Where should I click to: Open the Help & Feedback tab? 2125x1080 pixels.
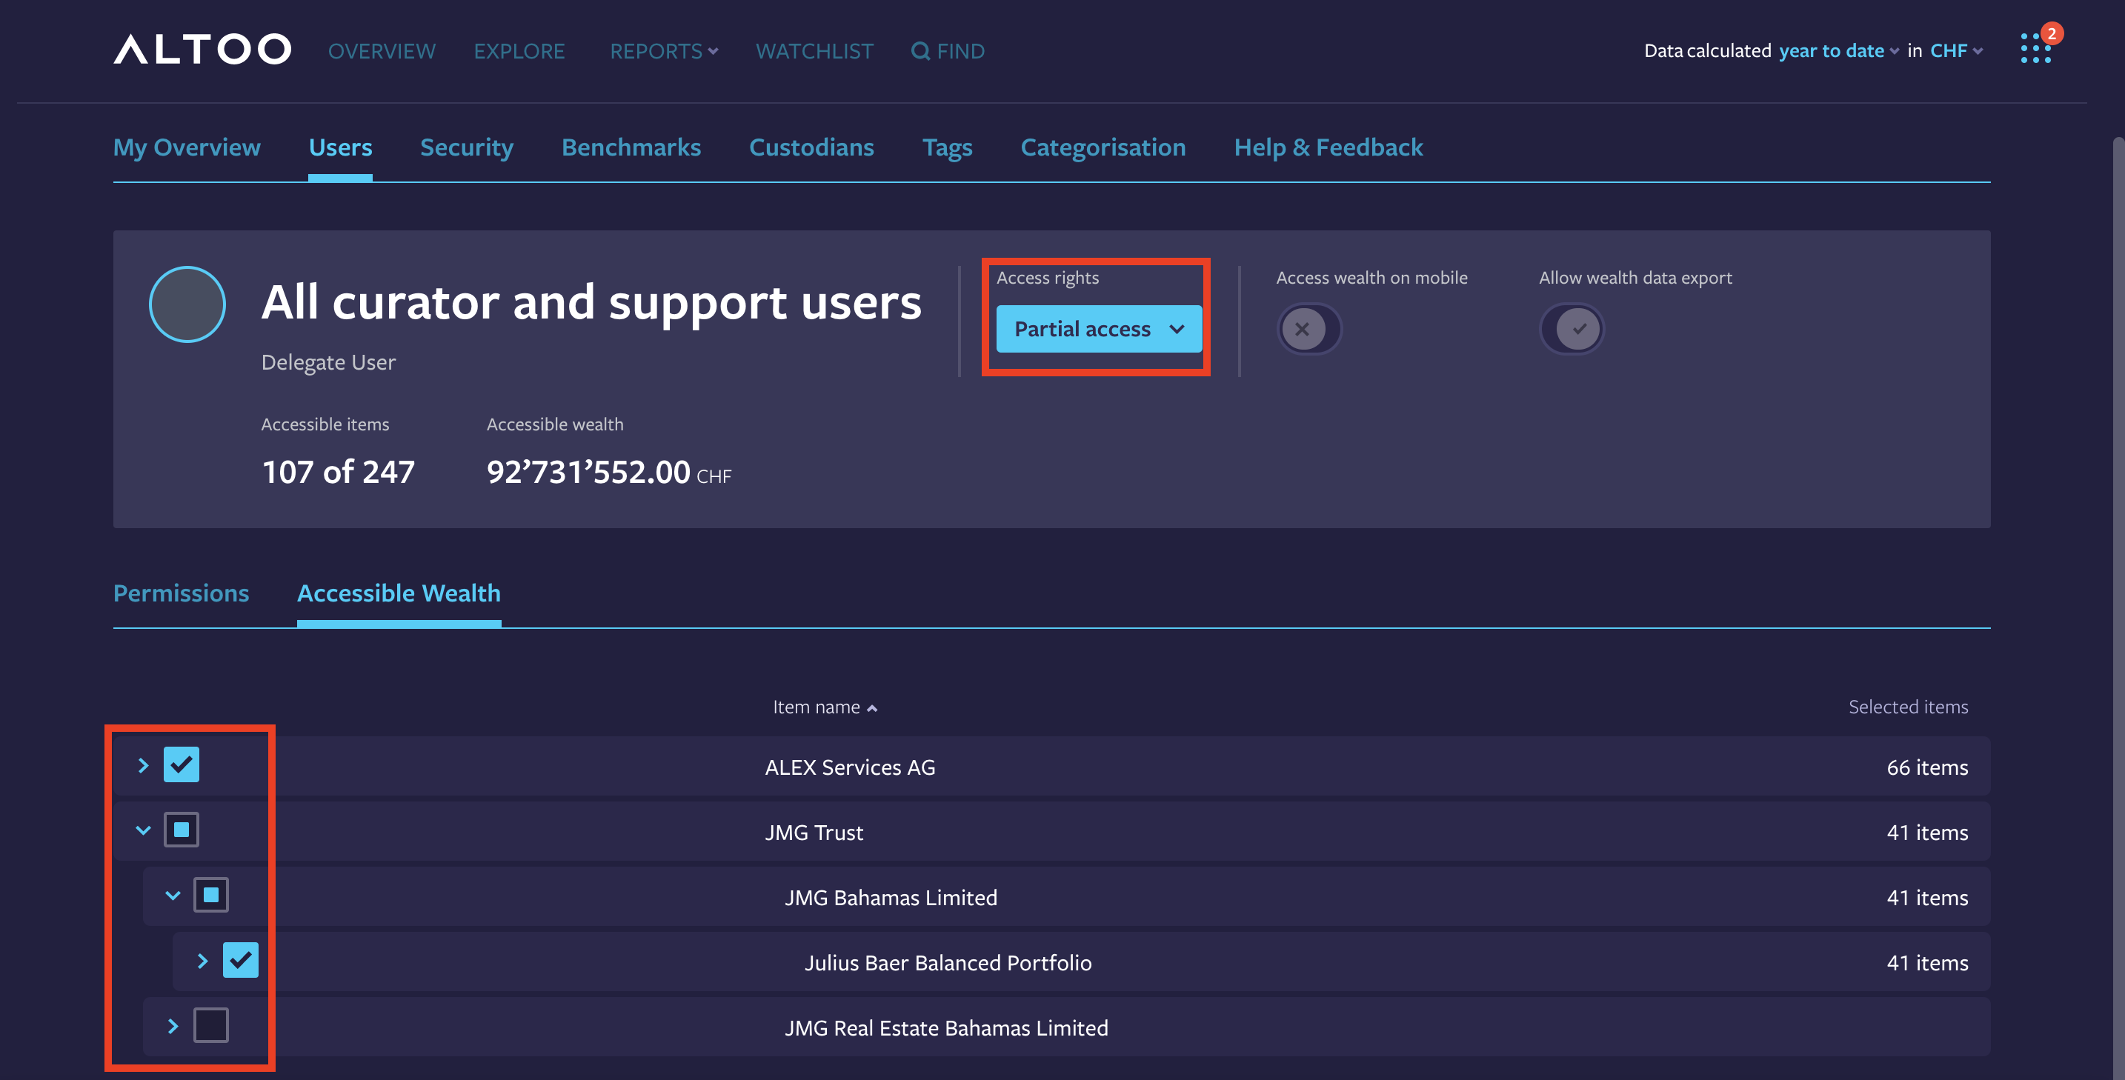click(1328, 147)
